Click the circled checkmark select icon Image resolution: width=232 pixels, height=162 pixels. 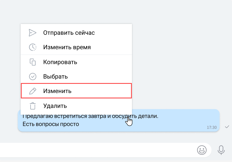pos(32,77)
